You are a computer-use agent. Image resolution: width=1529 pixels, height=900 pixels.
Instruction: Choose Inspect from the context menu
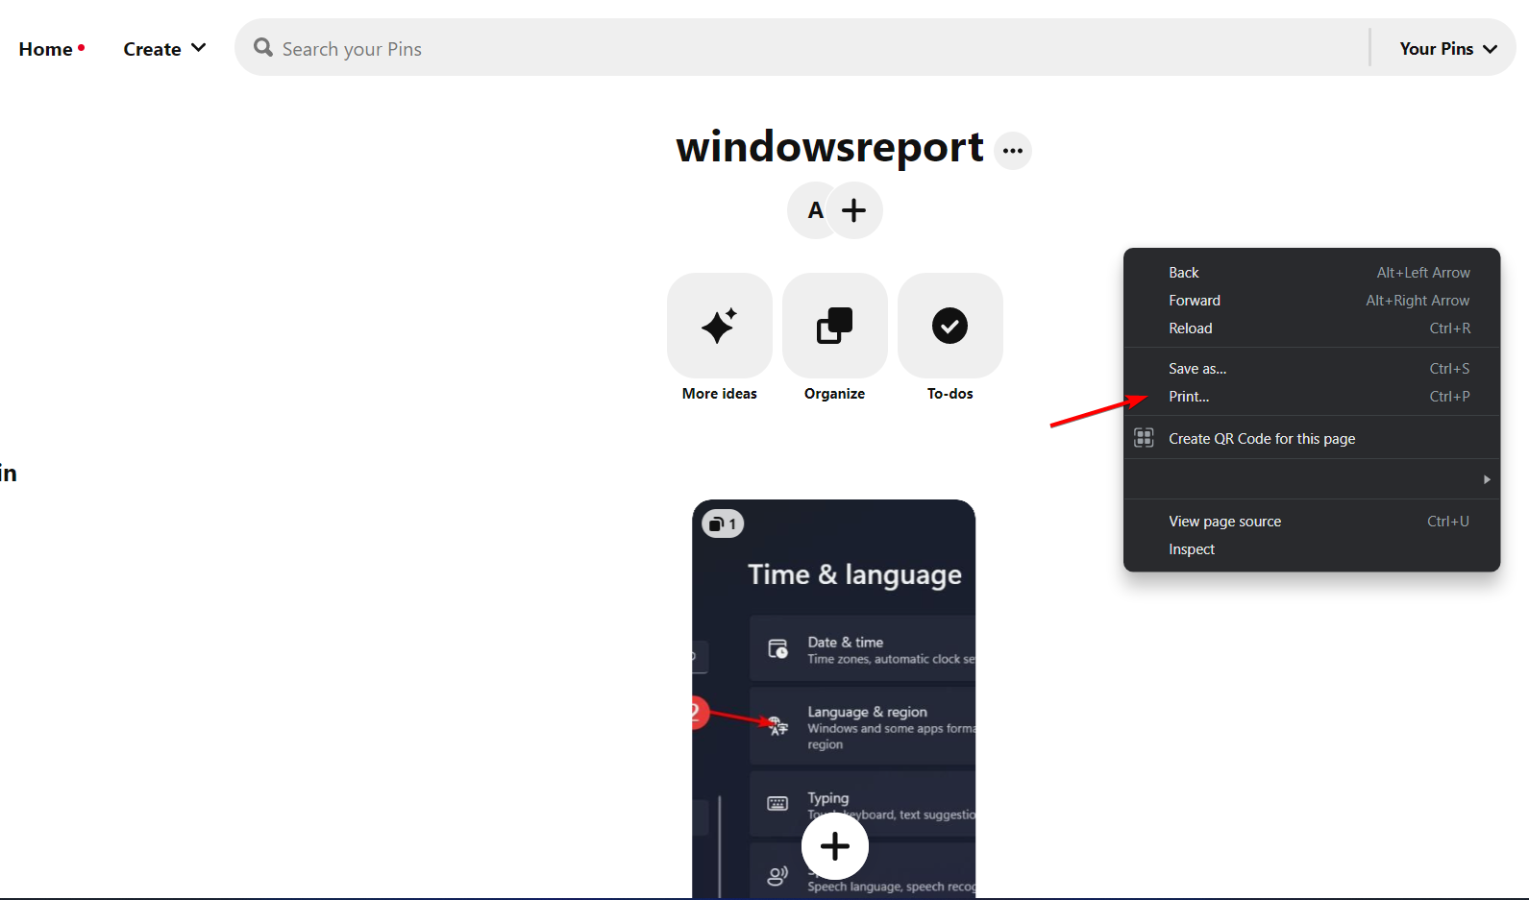point(1312,549)
